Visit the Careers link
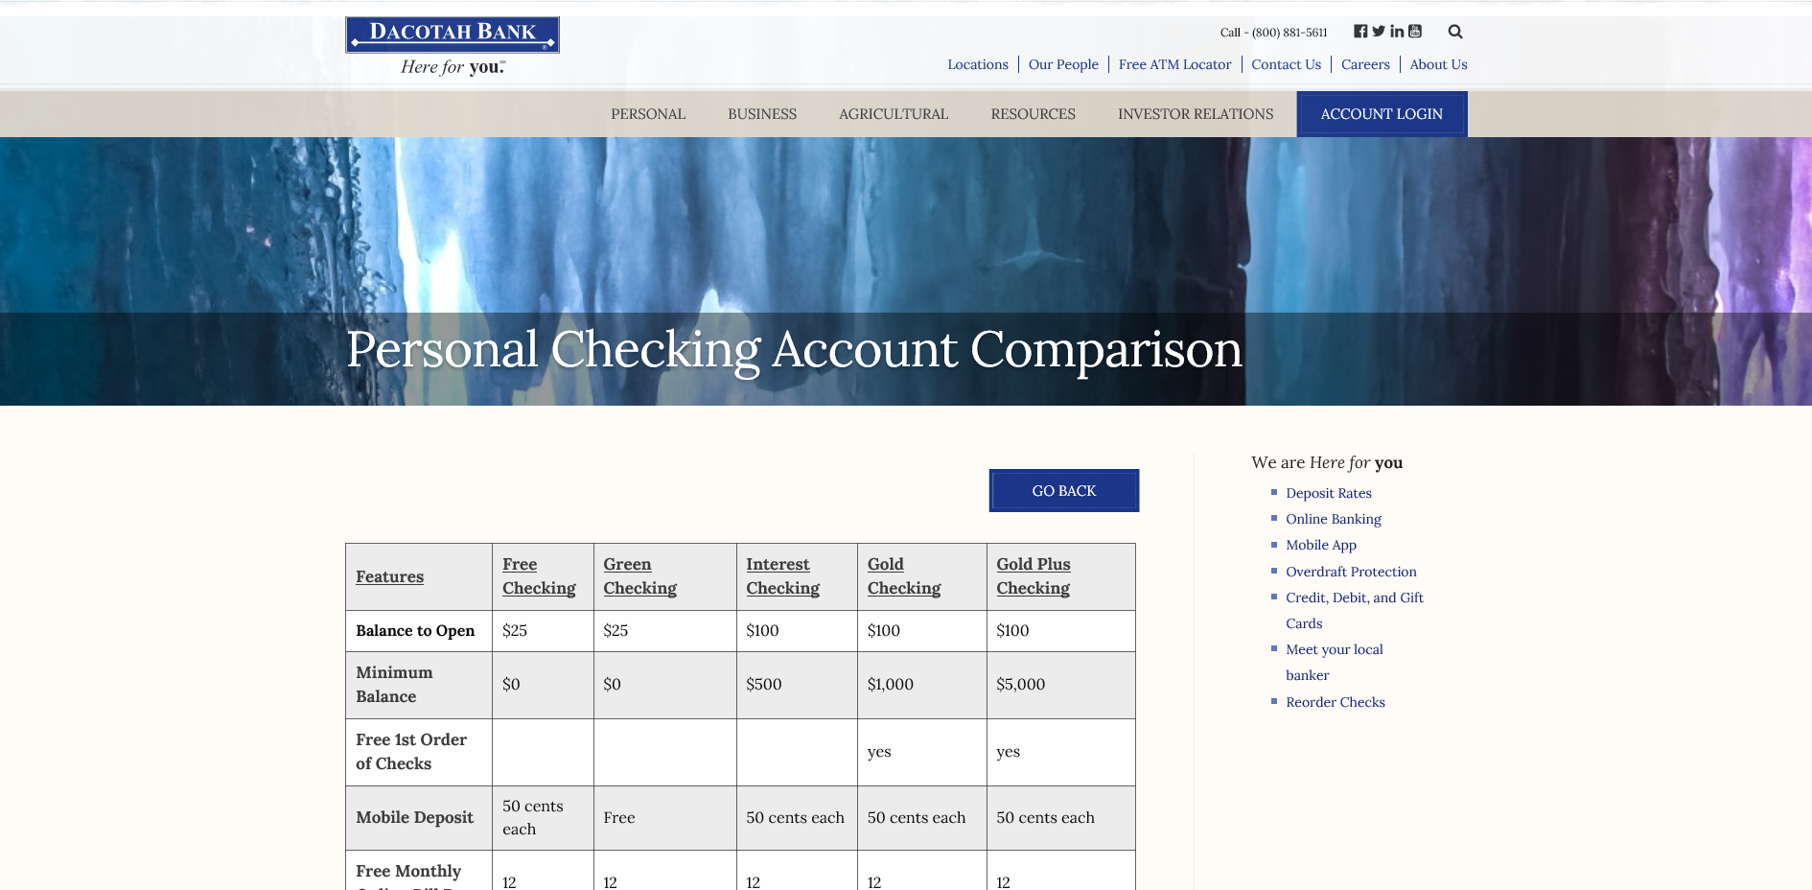Screen dimensions: 1812x890 (1365, 64)
